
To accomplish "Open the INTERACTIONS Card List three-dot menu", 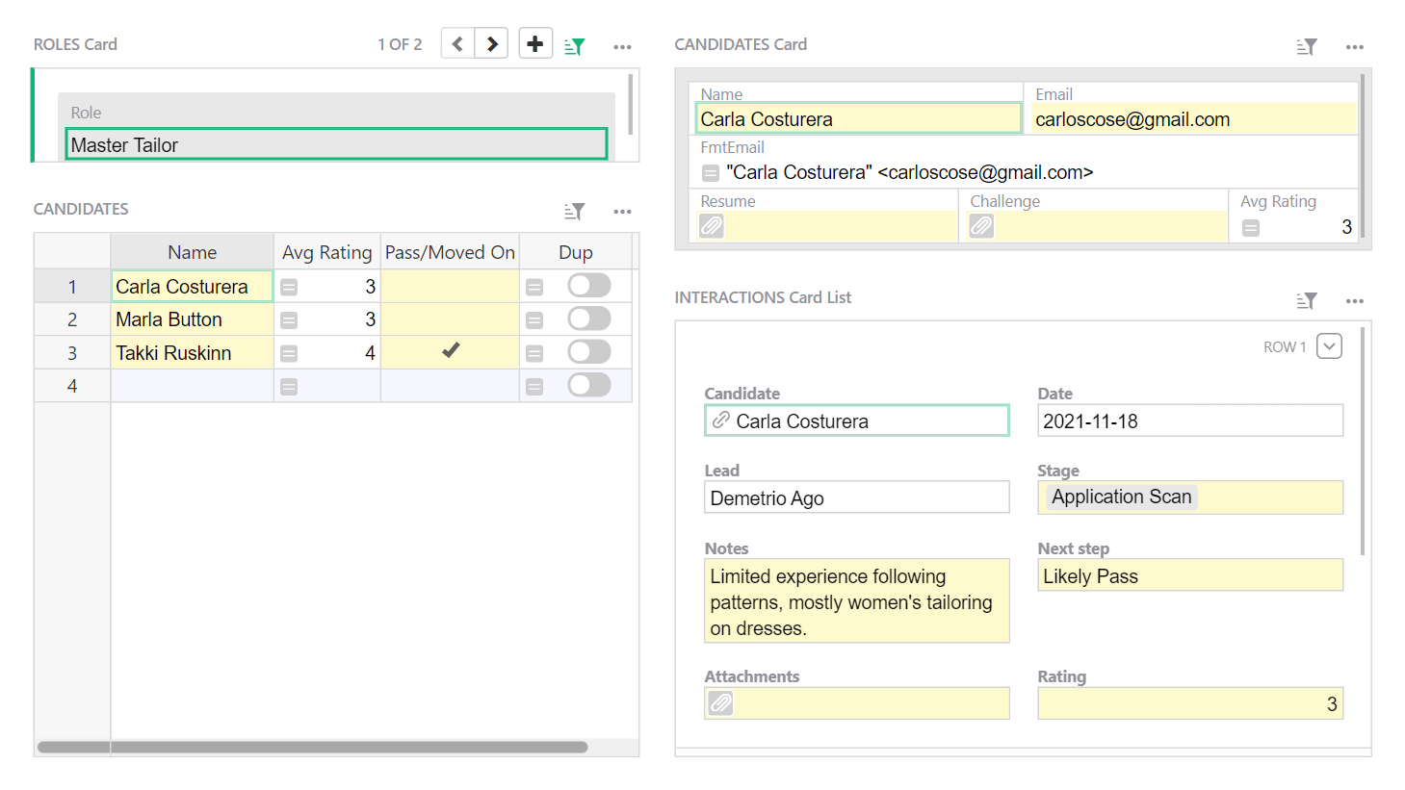I will pos(1354,301).
